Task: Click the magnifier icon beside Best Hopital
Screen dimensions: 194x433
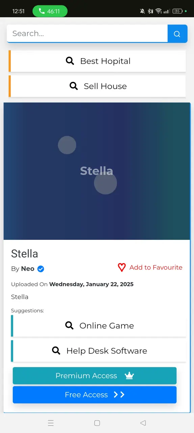Action: (x=70, y=61)
